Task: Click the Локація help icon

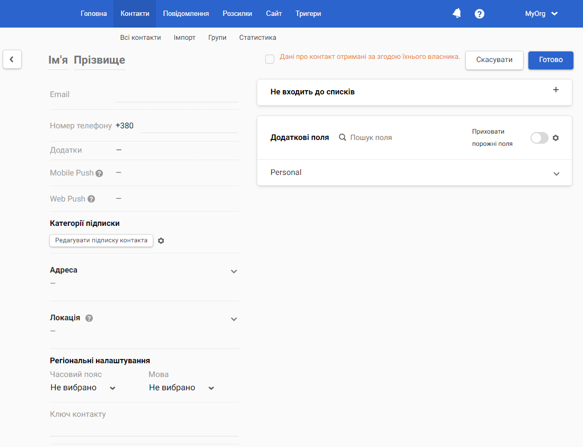Action: click(x=89, y=318)
